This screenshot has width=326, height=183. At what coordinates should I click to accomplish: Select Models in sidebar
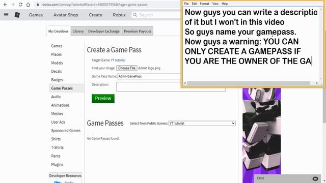click(57, 63)
